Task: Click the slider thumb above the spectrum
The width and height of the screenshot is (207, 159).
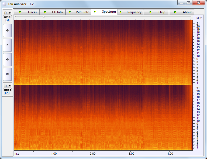Action: coord(44,17)
